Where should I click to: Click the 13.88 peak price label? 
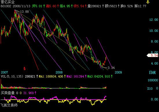pos(25,12)
